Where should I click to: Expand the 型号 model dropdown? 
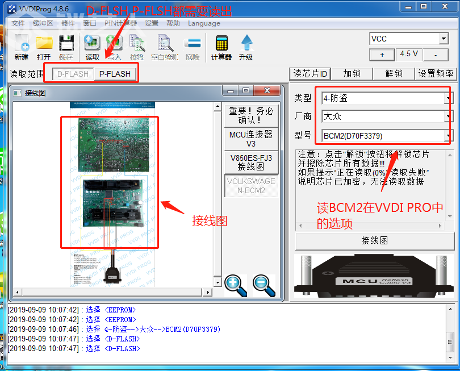tap(448, 136)
